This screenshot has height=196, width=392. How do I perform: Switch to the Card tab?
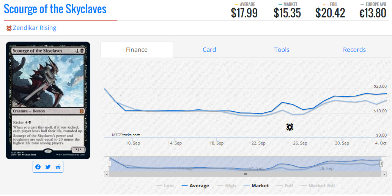coord(209,50)
